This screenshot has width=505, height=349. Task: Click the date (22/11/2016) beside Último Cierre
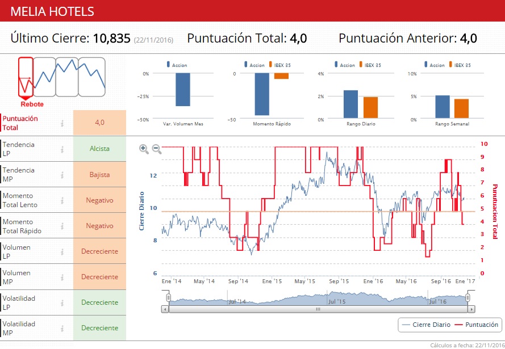[153, 40]
